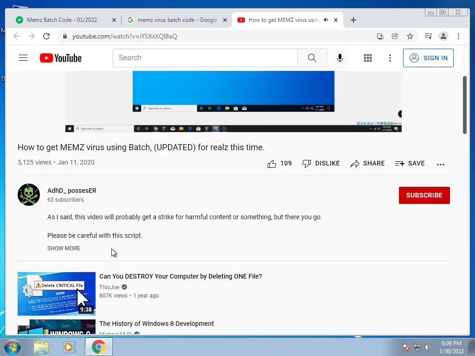This screenshot has width=475, height=356.
Task: Click the SIGN IN button
Action: click(x=428, y=58)
